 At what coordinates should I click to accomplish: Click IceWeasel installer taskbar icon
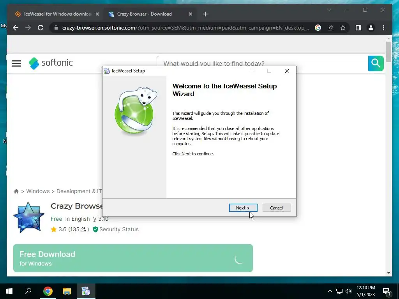[x=86, y=291]
